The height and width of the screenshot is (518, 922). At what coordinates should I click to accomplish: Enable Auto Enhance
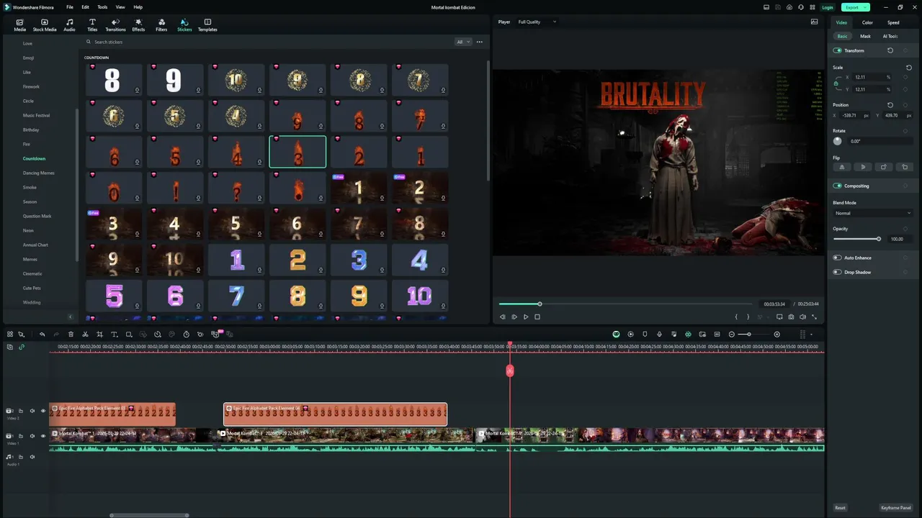pyautogui.click(x=838, y=258)
